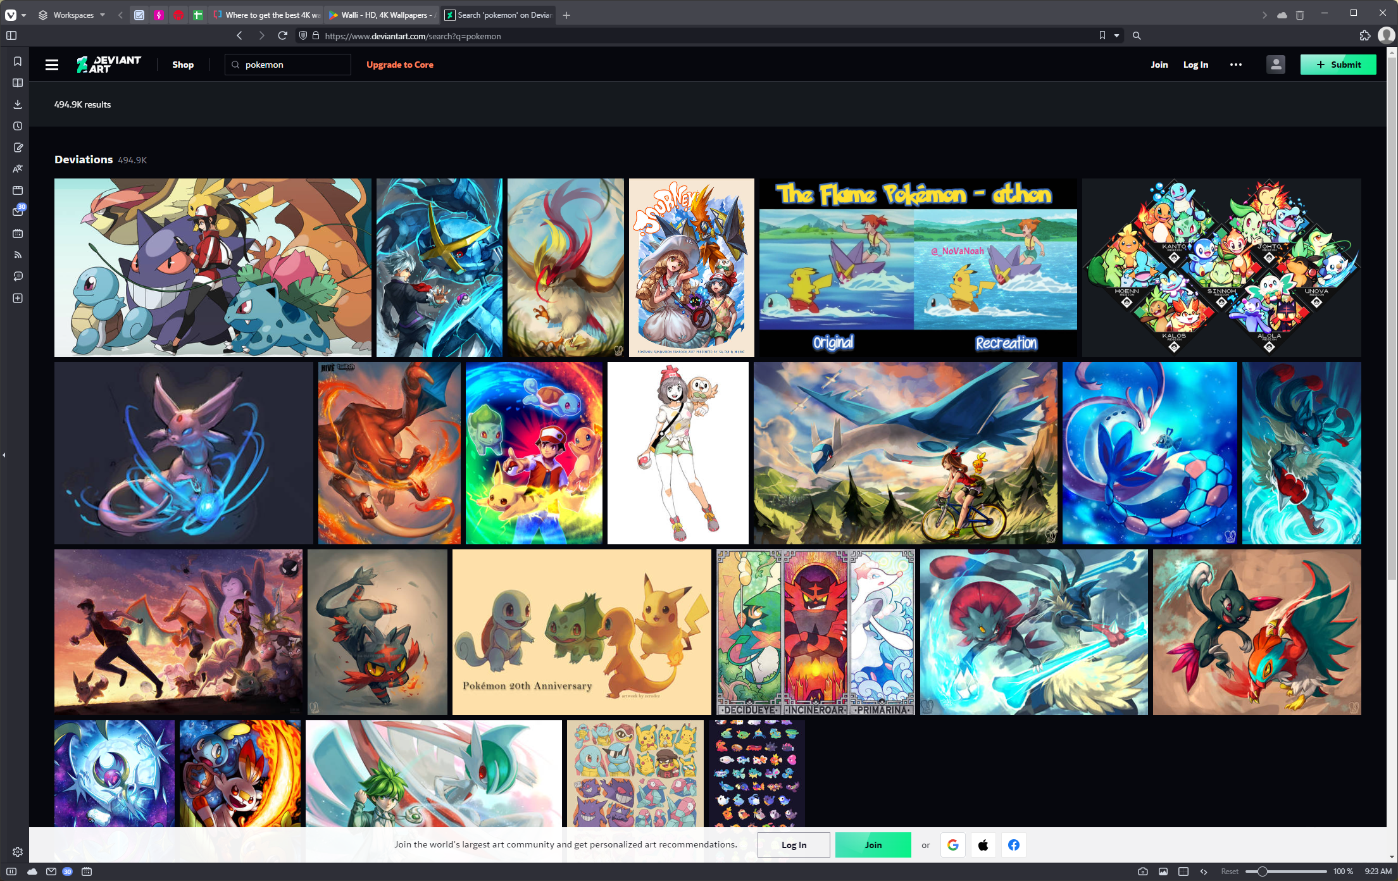The image size is (1398, 881).
Task: Switch to 'Where to get the best 4K' tab
Action: 266,15
